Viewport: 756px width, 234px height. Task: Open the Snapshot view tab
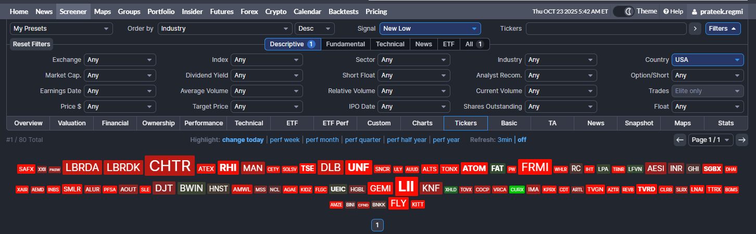(x=639, y=123)
